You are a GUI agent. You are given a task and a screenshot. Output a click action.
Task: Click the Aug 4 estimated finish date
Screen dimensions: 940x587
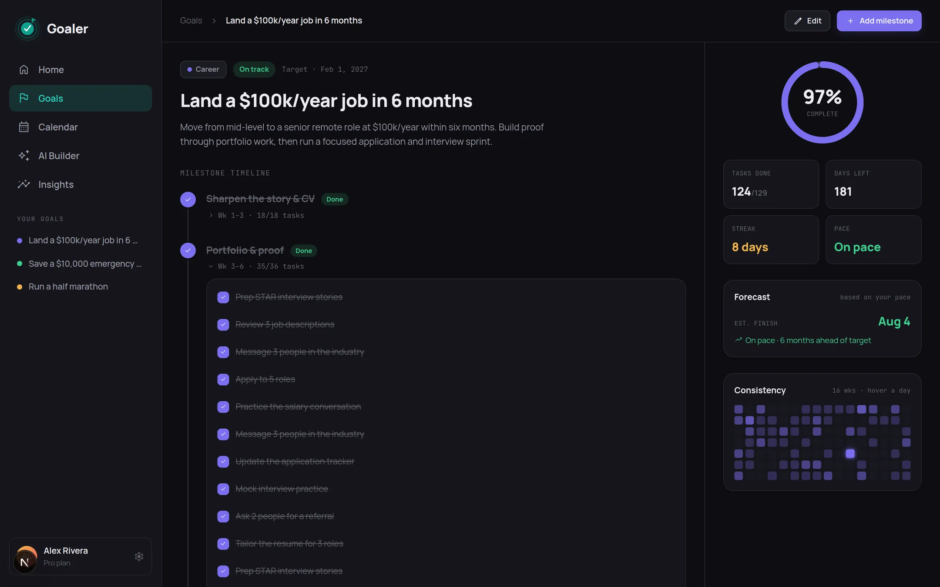894,322
